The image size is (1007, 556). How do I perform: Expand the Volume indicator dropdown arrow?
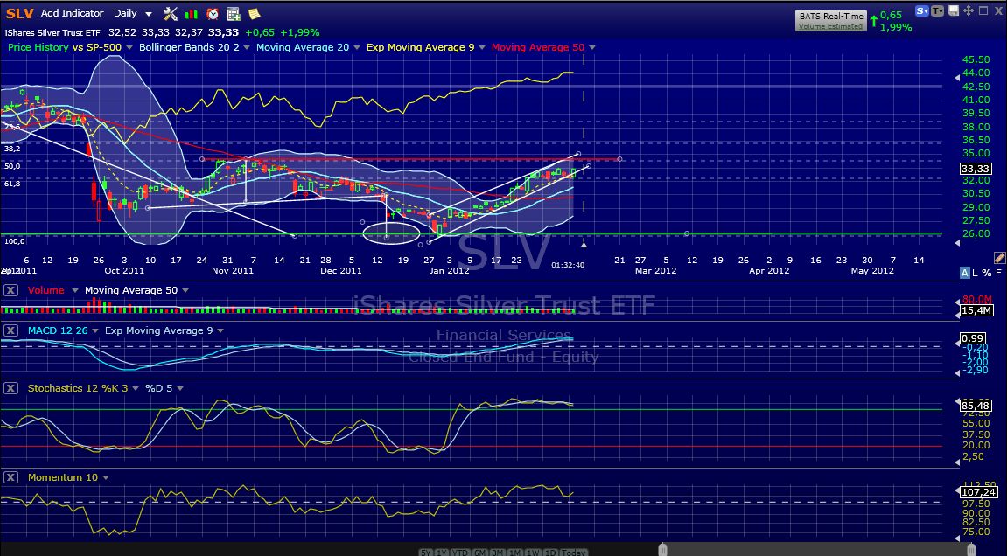click(74, 291)
